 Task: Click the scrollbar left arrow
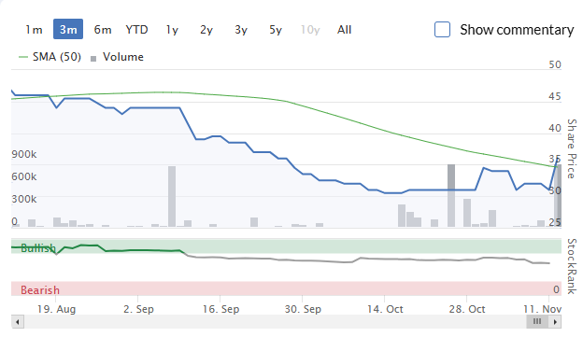pyautogui.click(x=18, y=321)
